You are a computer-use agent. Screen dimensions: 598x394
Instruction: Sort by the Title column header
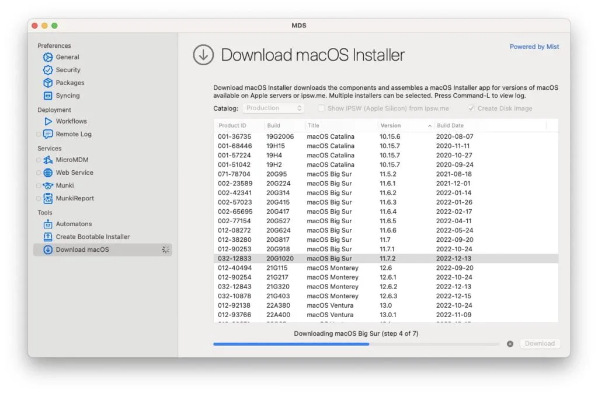(341, 125)
